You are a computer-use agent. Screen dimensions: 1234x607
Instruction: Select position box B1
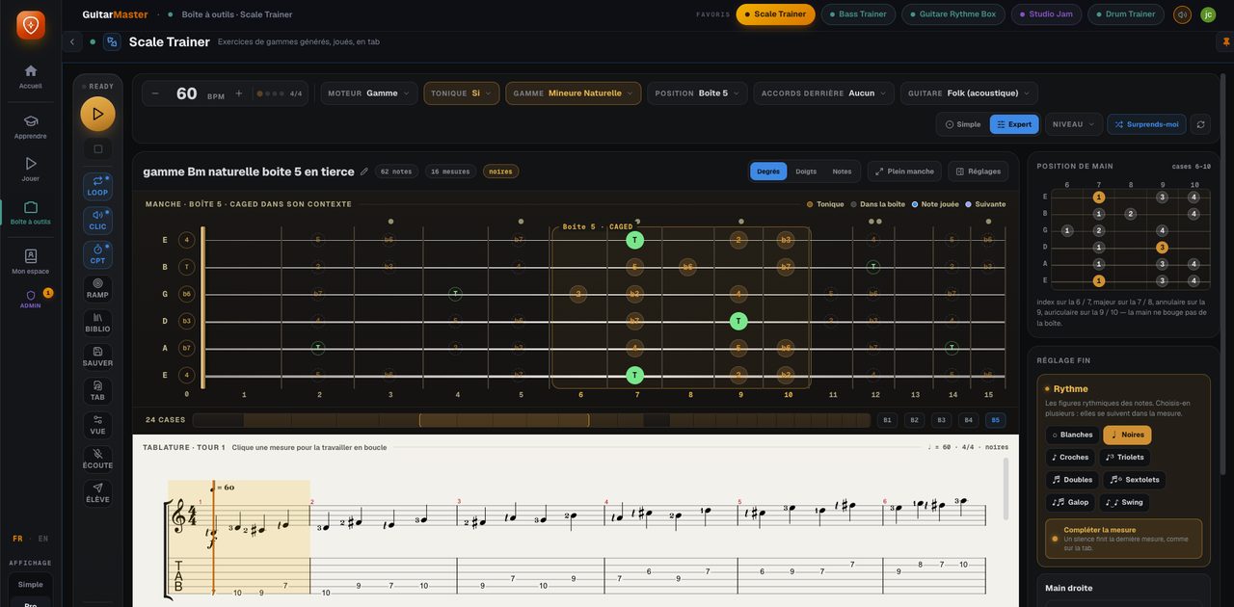887,420
